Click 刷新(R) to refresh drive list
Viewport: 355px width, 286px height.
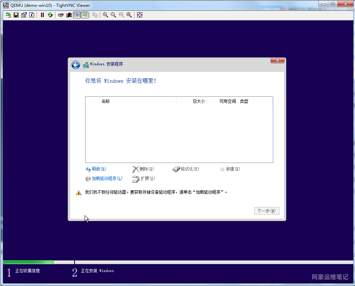click(x=99, y=169)
